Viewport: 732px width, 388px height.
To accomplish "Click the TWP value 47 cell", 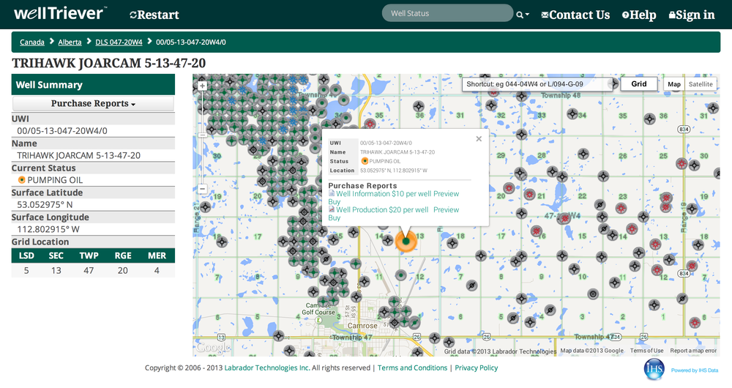I will (x=89, y=270).
